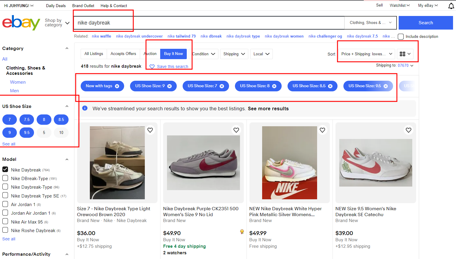
Task: Click See more results link
Action: 268,109
